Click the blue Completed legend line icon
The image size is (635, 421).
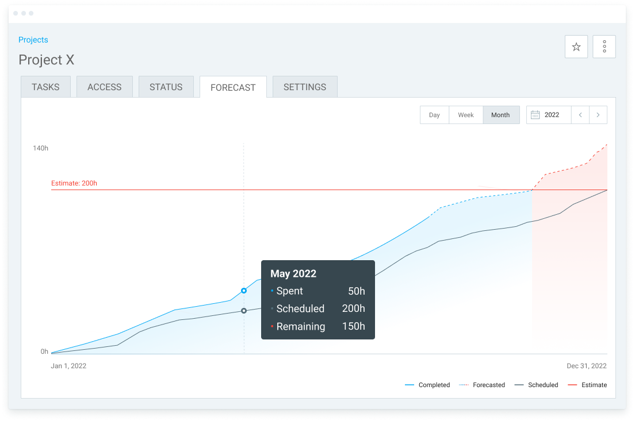410,385
